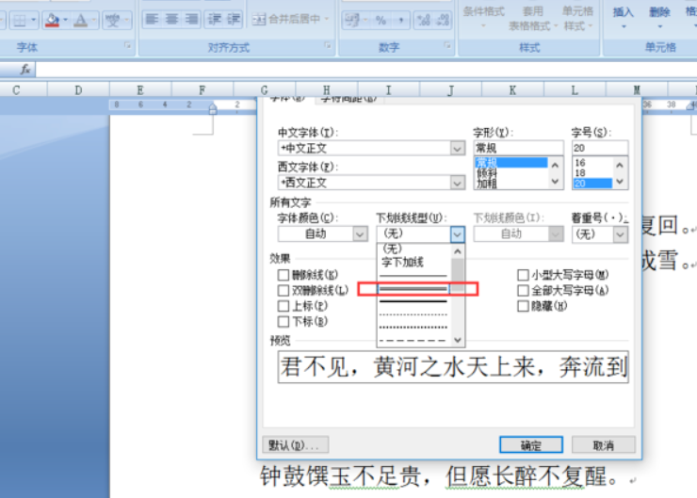
Task: Click the underline list scrollbar thumb
Action: tap(458, 275)
